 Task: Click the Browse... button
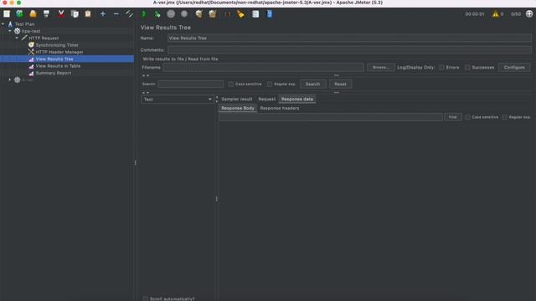click(x=381, y=67)
